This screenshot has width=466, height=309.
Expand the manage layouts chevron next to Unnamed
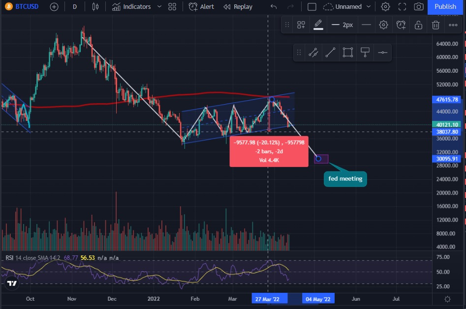tap(369, 6)
